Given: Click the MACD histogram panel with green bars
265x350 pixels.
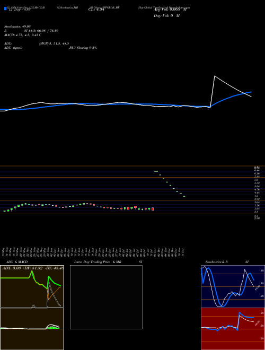Looking at the screenshot, I should [32, 329].
